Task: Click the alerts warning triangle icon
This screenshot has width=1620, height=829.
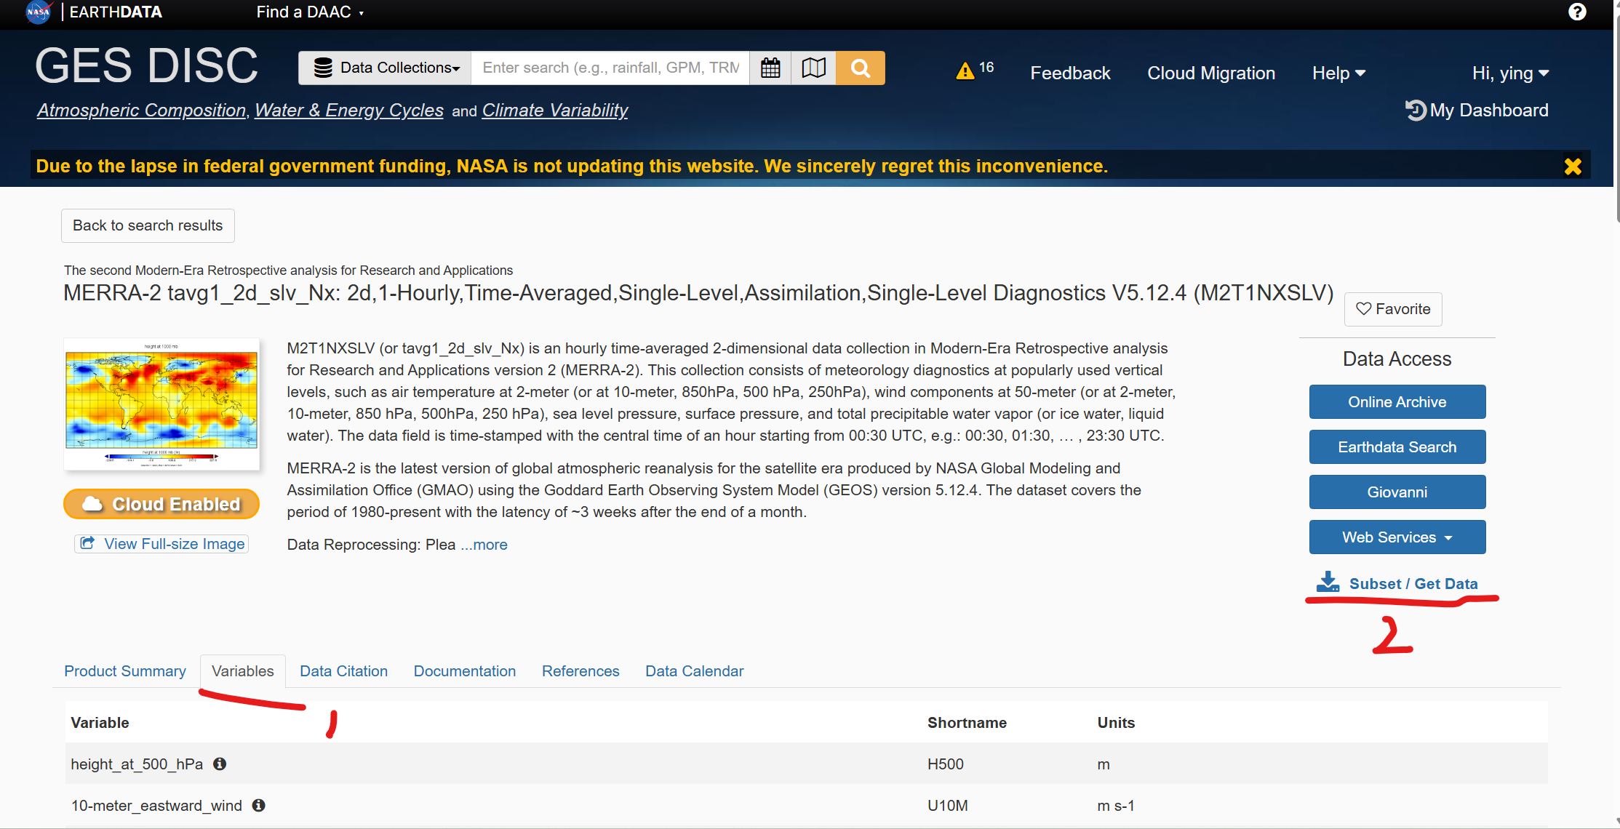Action: [x=965, y=71]
